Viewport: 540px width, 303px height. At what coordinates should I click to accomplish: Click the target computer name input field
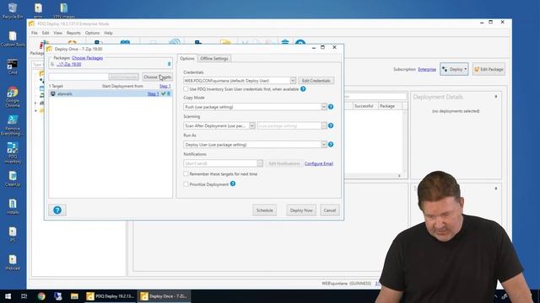click(78, 77)
